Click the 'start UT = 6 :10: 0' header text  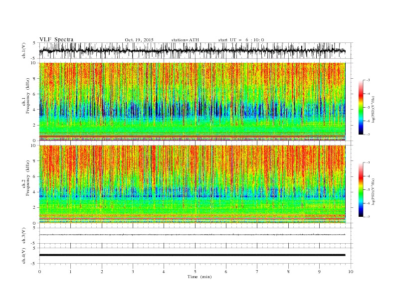point(241,40)
